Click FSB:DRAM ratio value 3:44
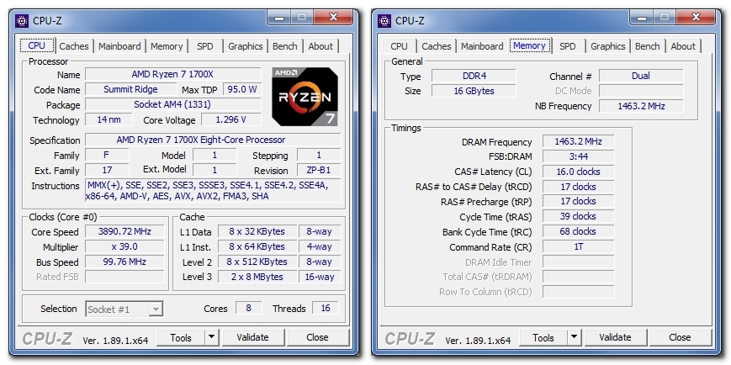The height and width of the screenshot is (365, 731). coord(579,156)
